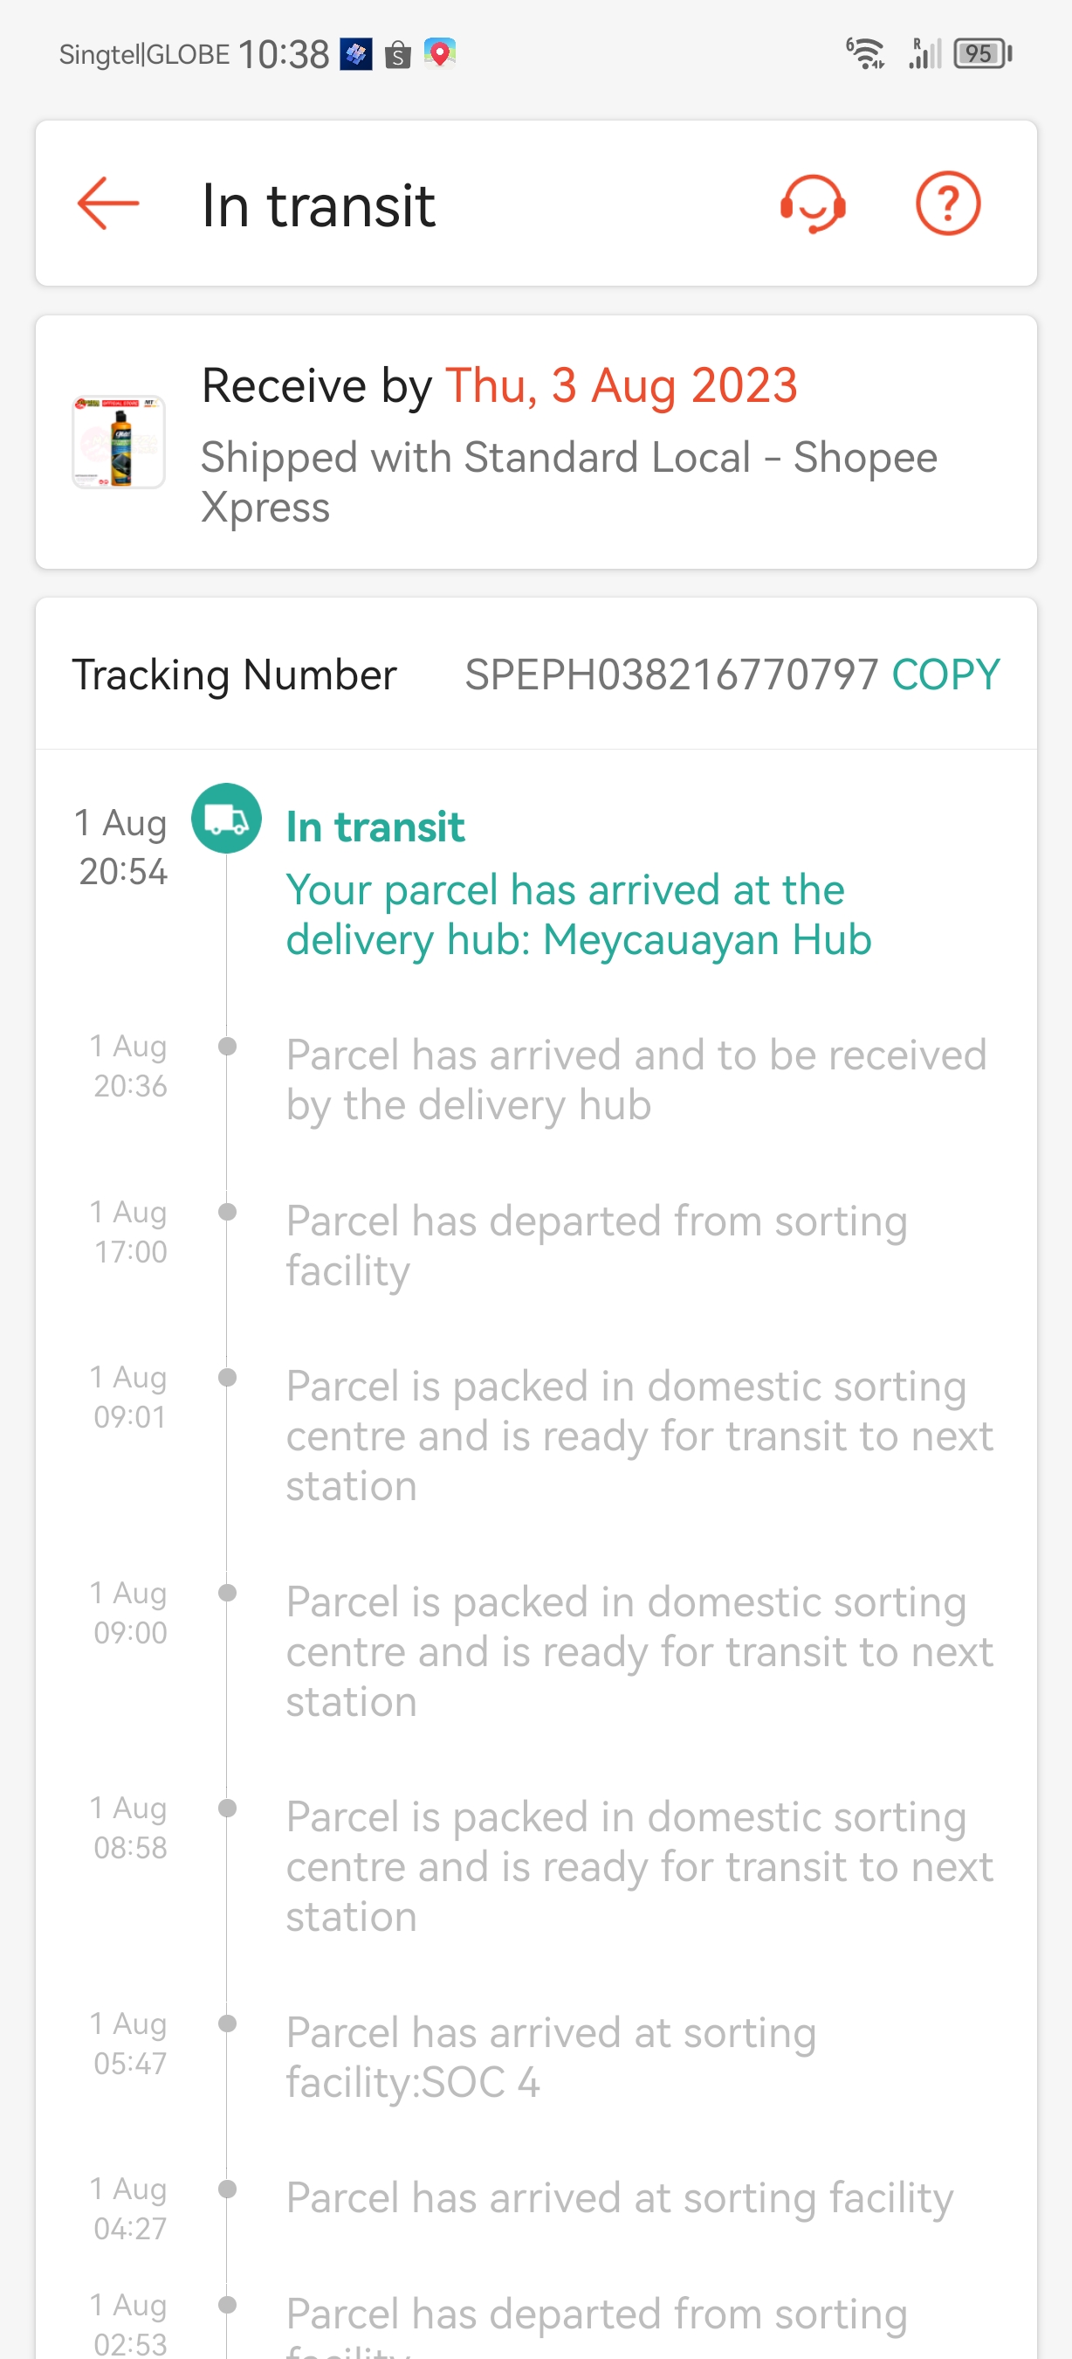Tap the Shopee bag notification icon
This screenshot has width=1072, height=2359.
pos(398,55)
